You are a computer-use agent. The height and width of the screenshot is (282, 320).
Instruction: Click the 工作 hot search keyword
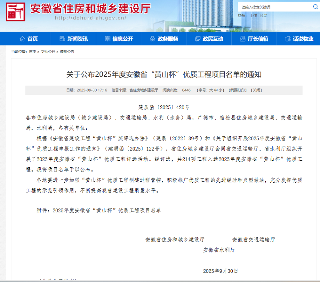tap(253, 15)
